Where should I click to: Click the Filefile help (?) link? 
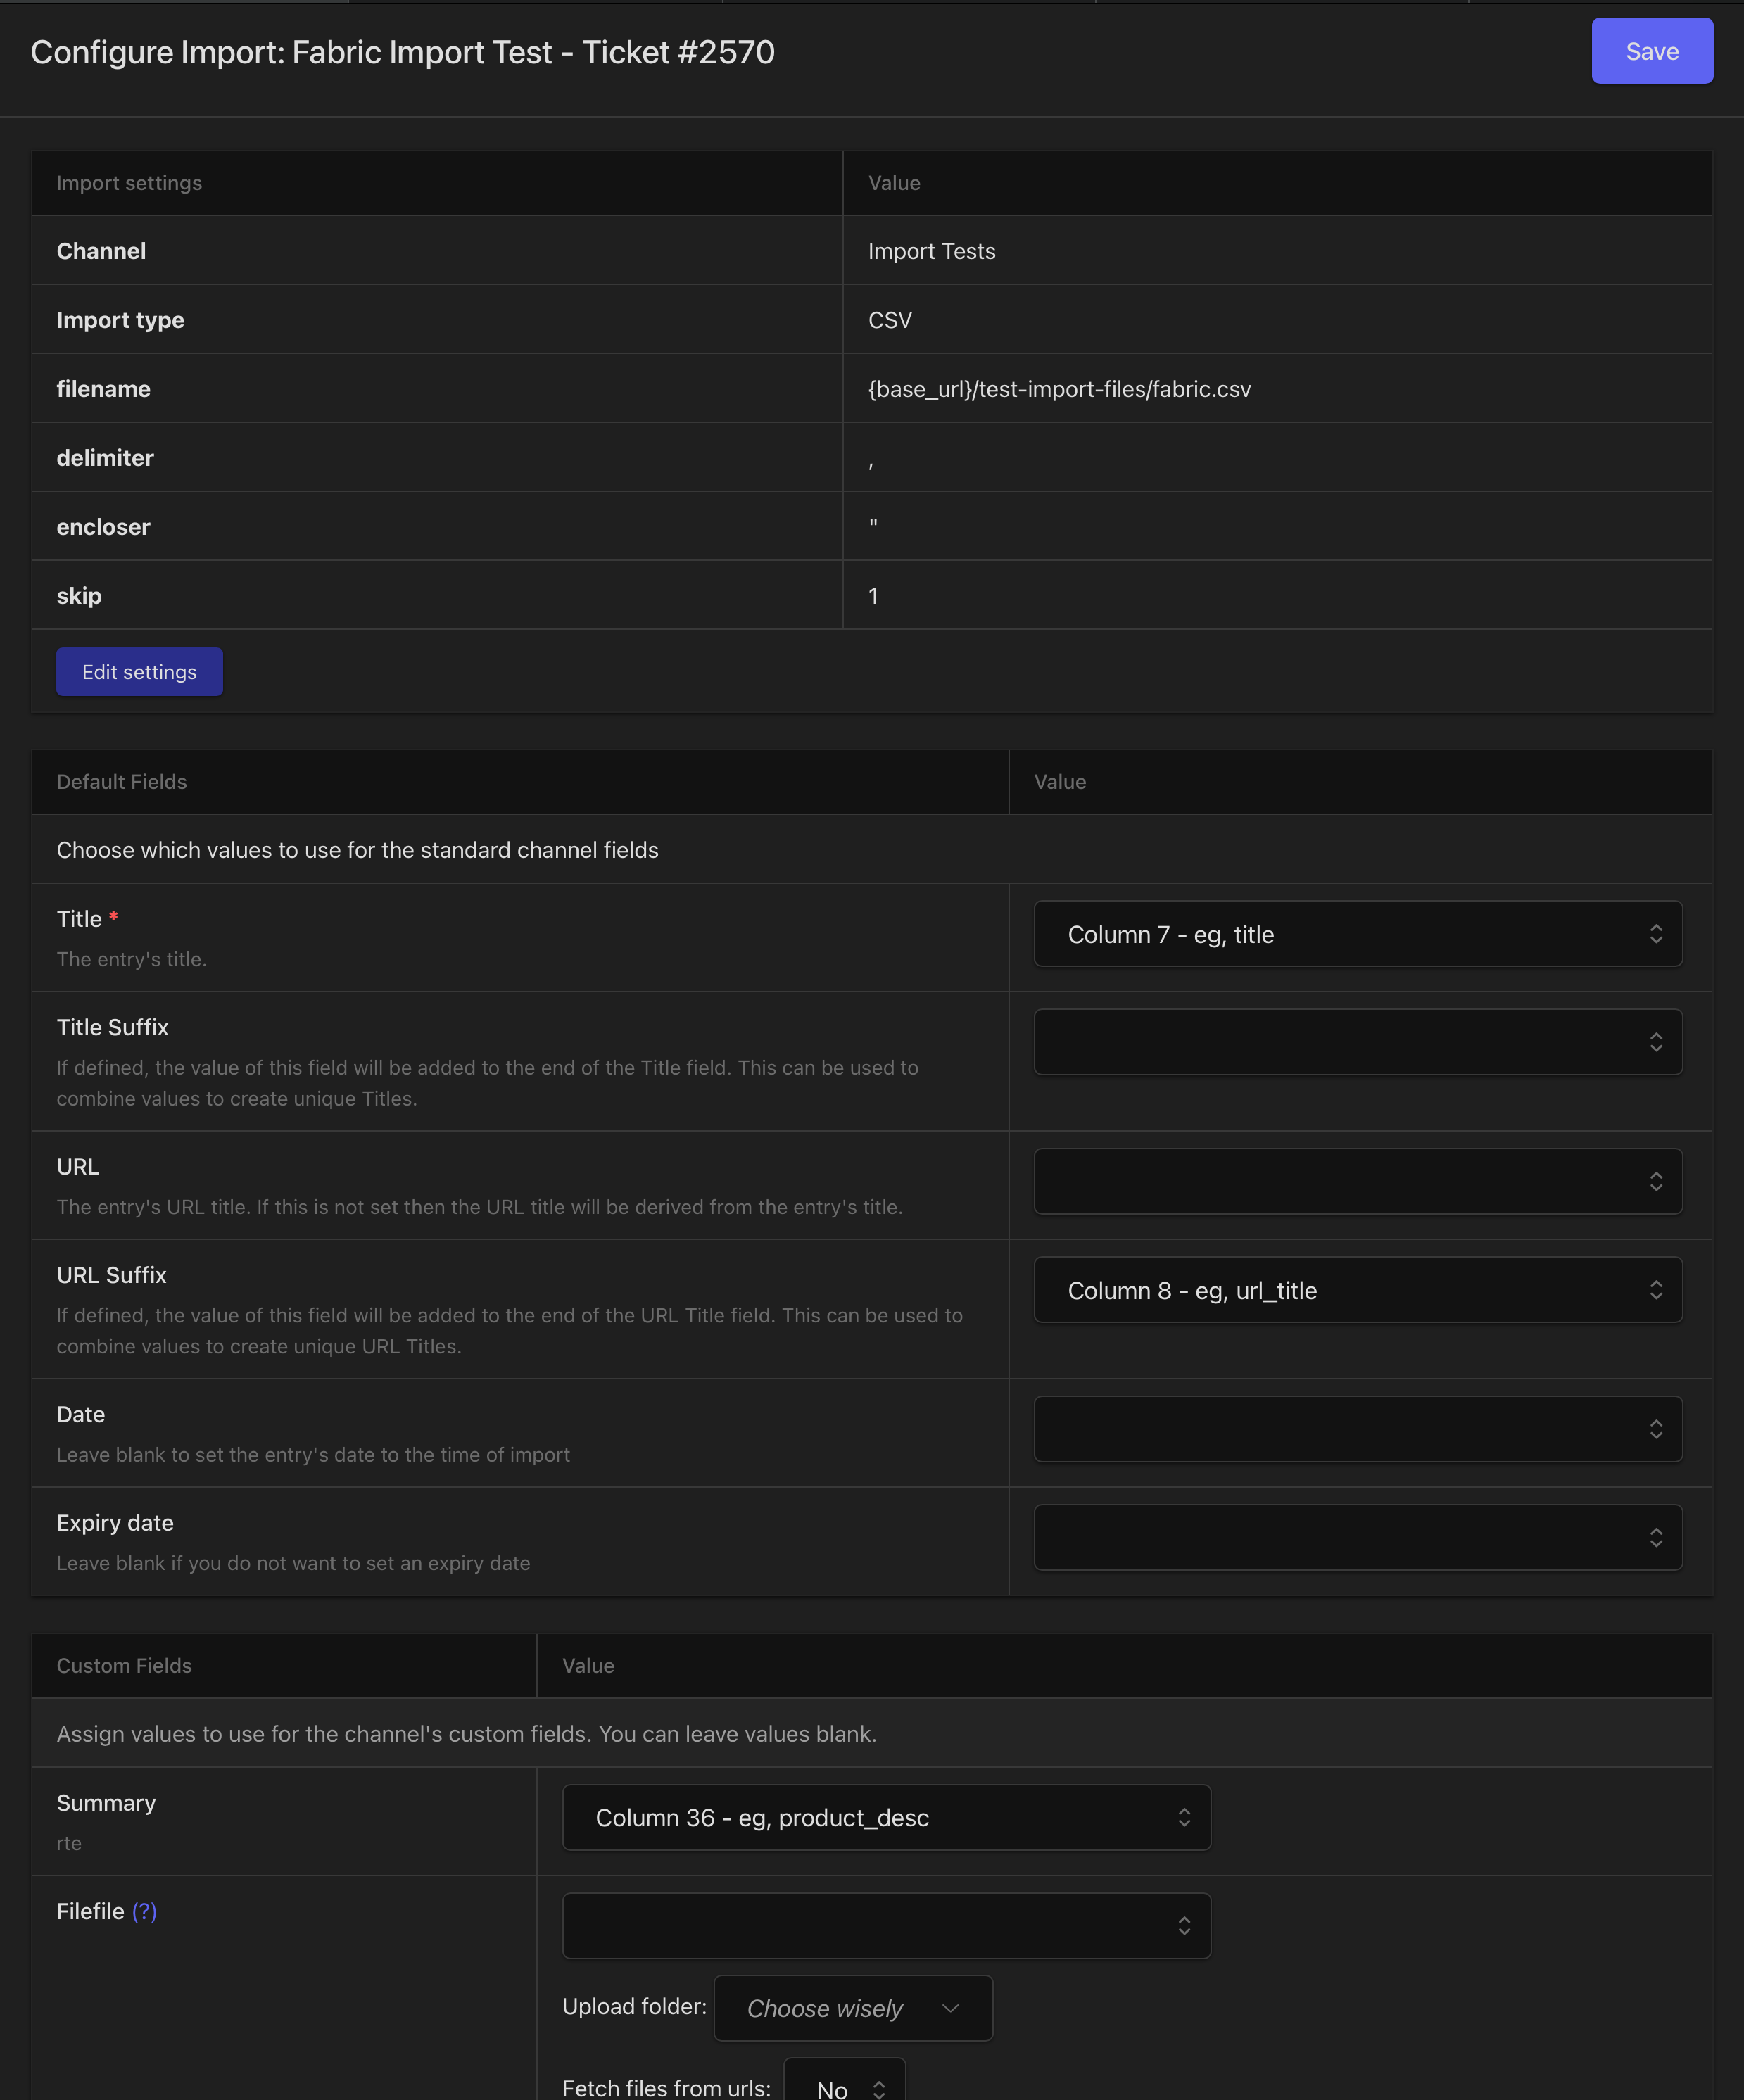coord(144,1911)
